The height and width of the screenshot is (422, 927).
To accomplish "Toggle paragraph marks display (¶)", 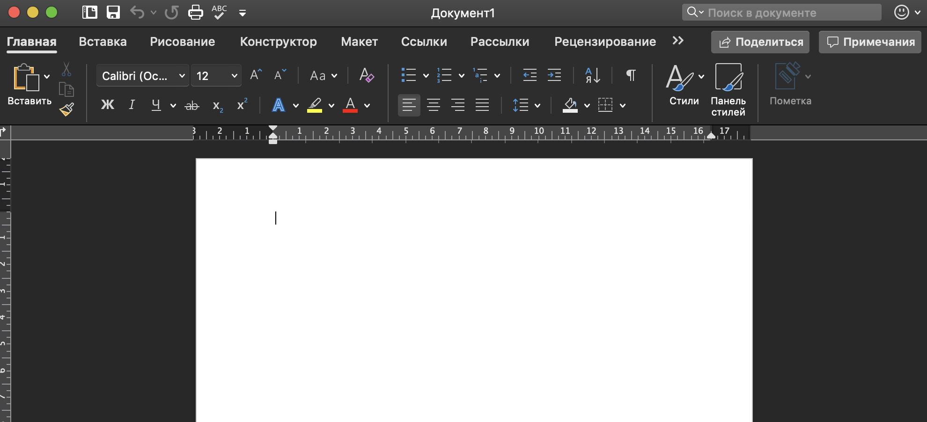I will point(631,75).
